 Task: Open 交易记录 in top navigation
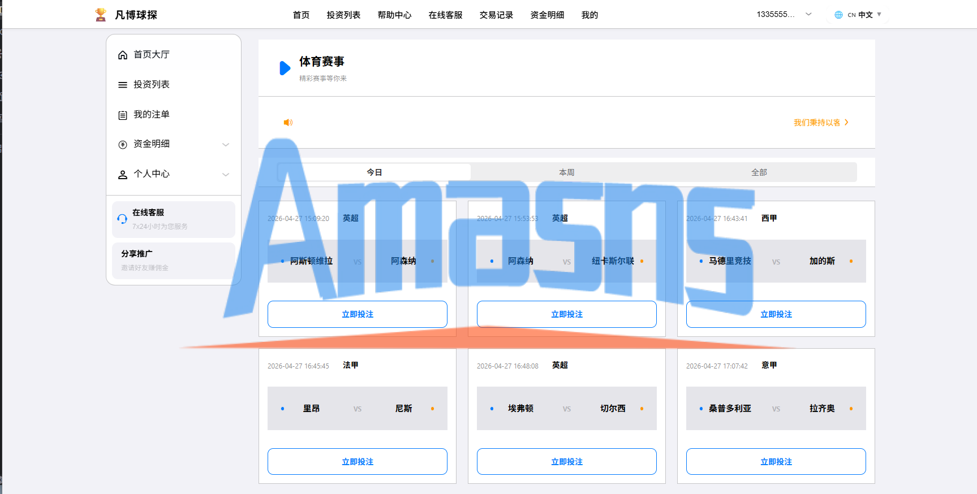[496, 15]
